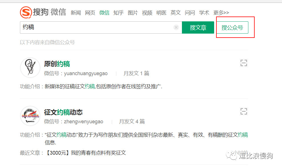Open QR code icon for 征文约稿动态

[244, 111]
